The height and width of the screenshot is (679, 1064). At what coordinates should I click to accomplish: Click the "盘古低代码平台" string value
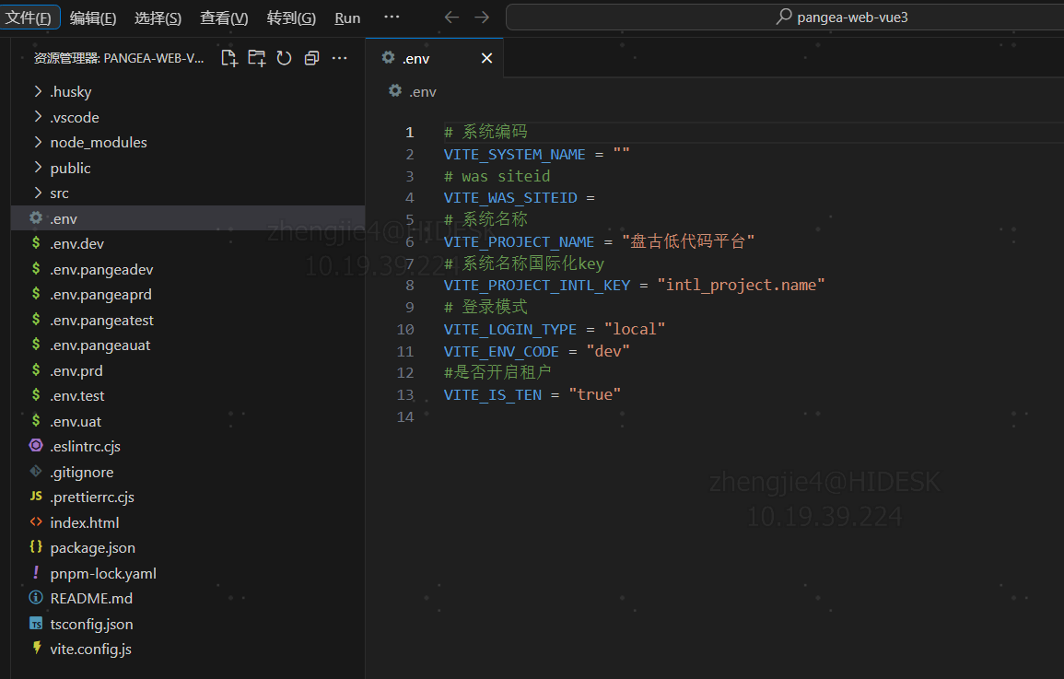tap(688, 241)
